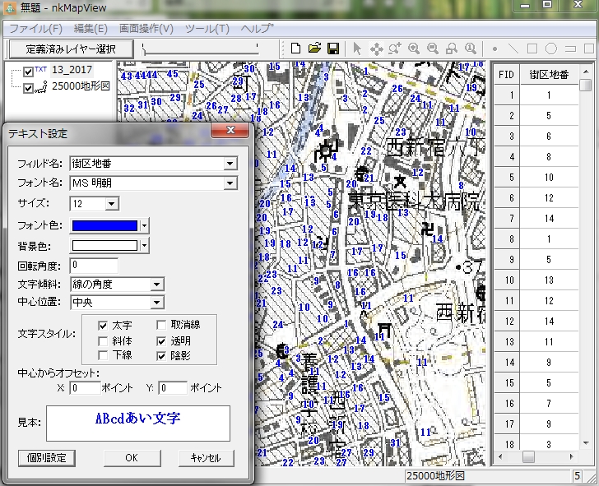Select the pan move tool

[376, 49]
